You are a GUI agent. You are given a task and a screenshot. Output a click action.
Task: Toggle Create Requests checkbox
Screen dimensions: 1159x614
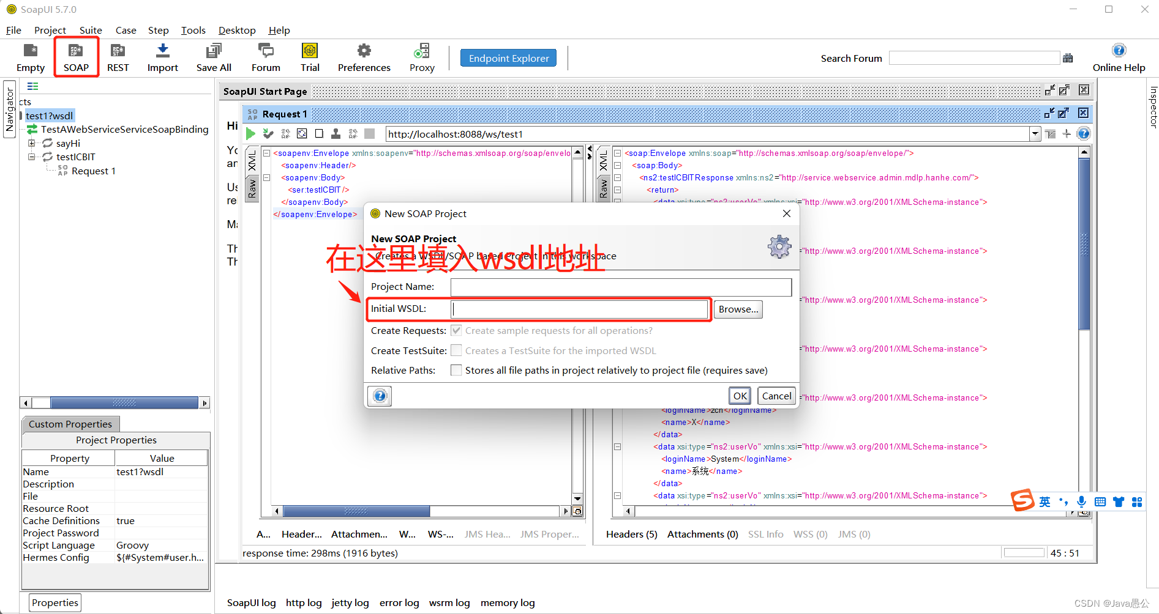[x=456, y=330]
